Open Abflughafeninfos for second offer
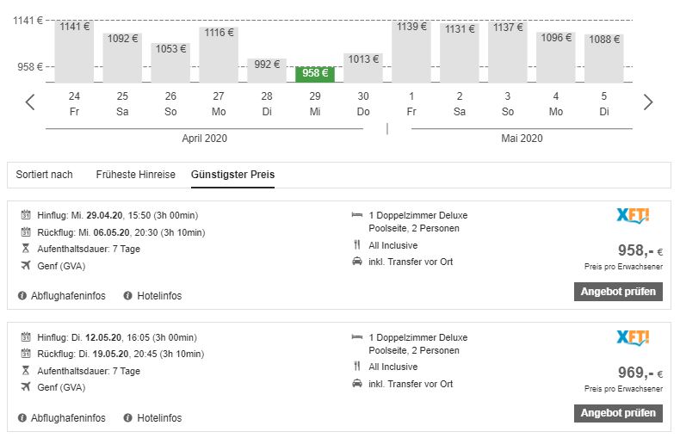 (x=68, y=418)
